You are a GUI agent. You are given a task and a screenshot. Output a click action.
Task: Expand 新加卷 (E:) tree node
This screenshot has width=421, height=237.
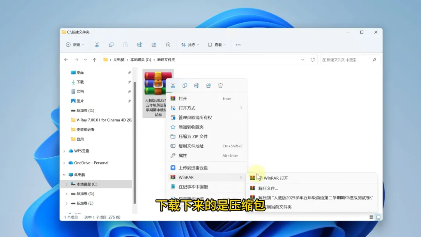pyautogui.click(x=67, y=203)
